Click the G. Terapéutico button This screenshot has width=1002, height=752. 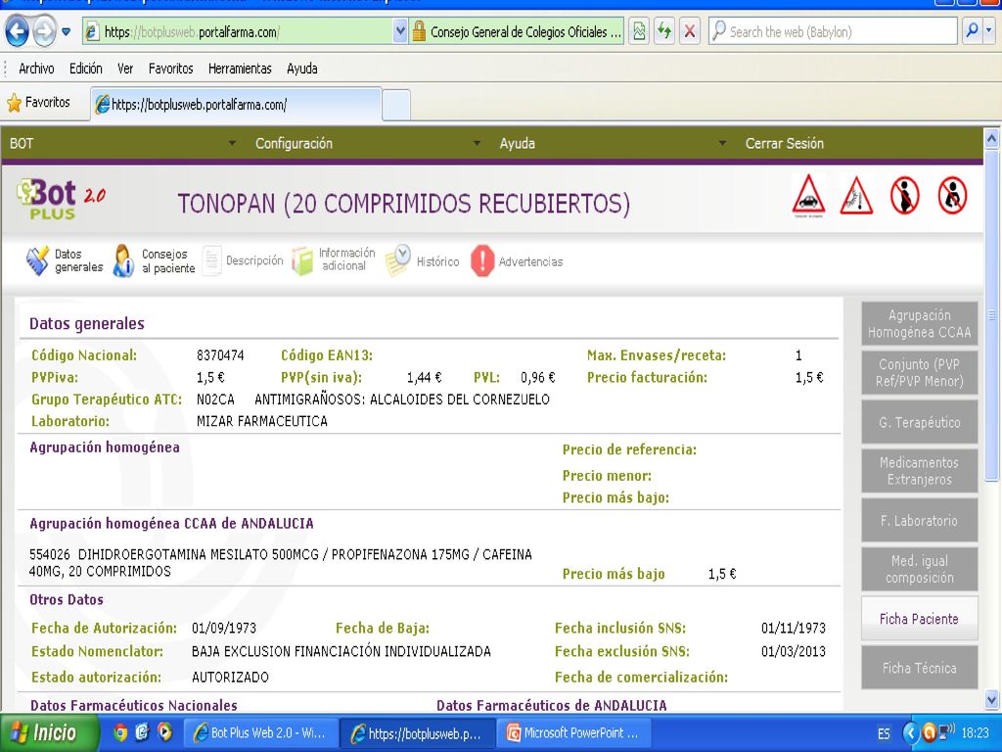919,422
